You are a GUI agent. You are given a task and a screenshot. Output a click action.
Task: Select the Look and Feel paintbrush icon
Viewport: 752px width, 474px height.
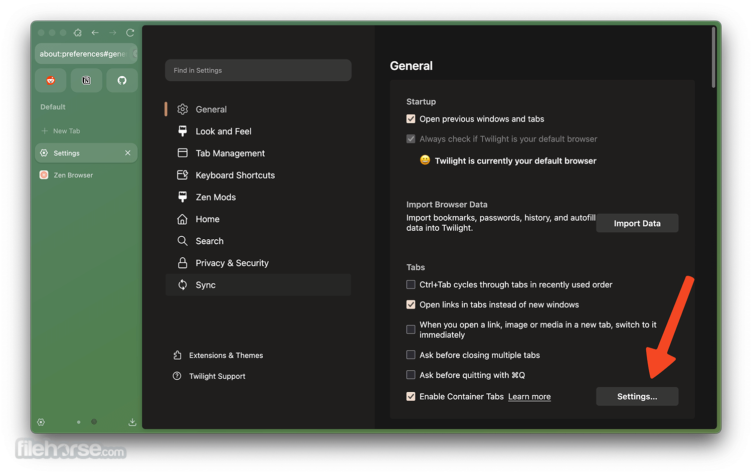coord(182,131)
